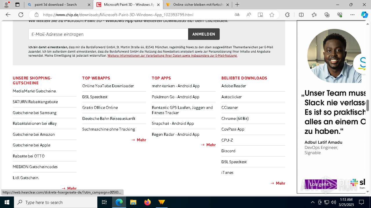Open Firefox from the taskbar

coord(147,202)
